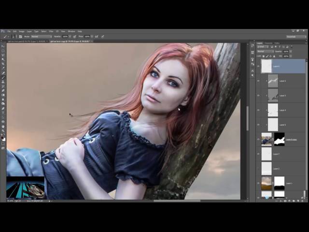Open brush Mode dropdown in options bar

42,37
